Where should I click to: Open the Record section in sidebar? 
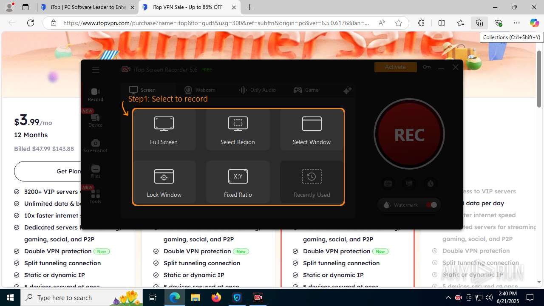point(96,94)
